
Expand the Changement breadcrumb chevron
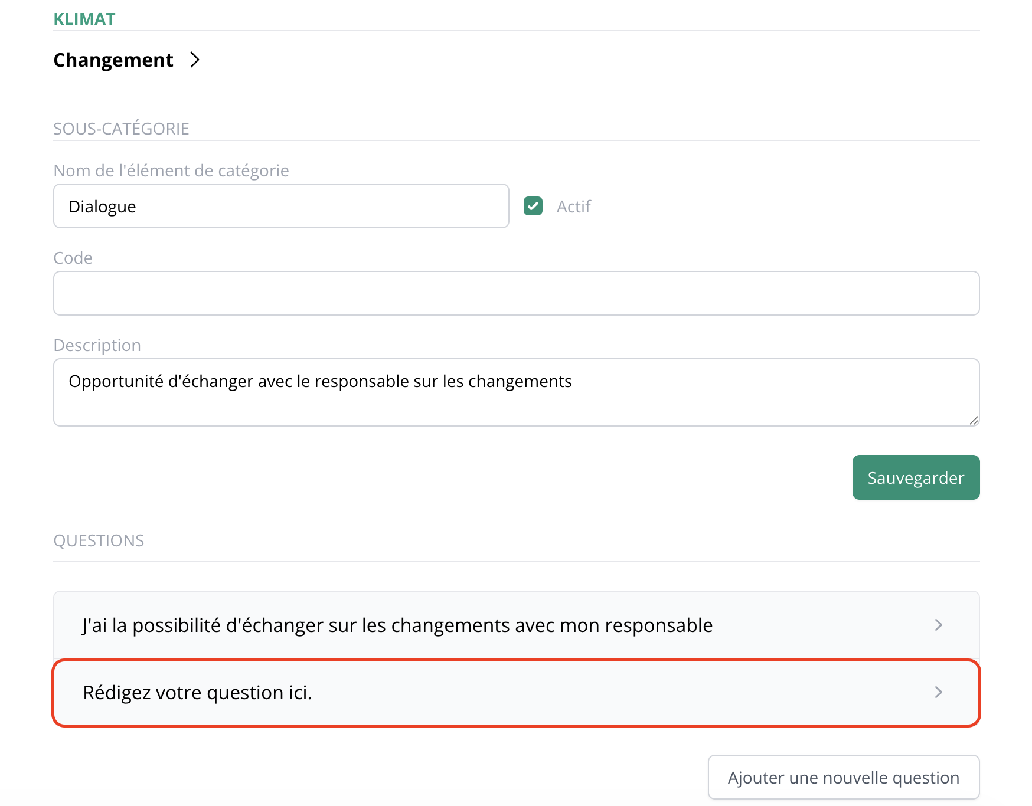click(x=195, y=60)
